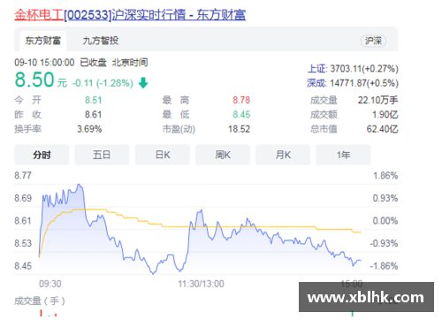The height and width of the screenshot is (320, 442).
Task: Click the change value -0.11 (-1.28%)
Action: pyautogui.click(x=103, y=83)
